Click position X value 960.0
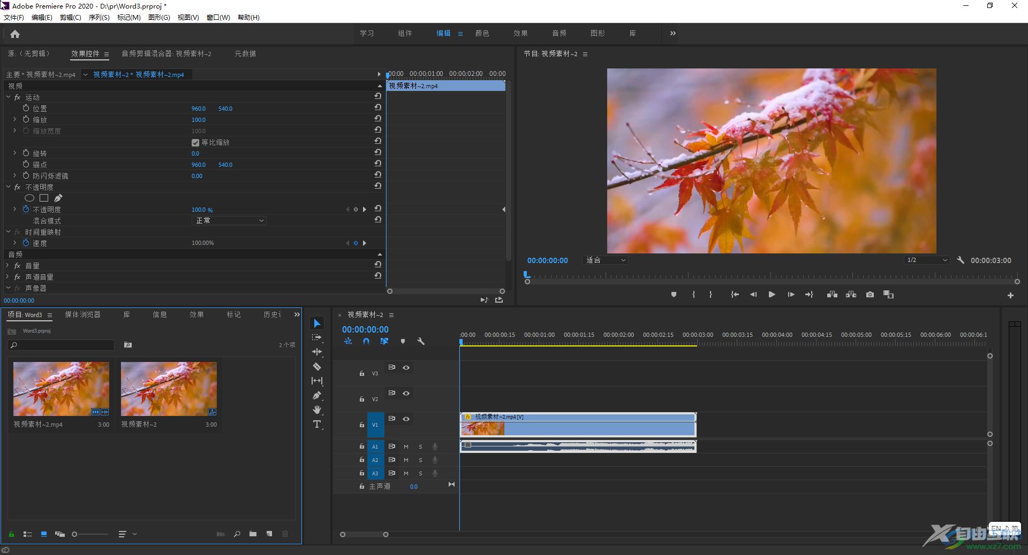This screenshot has width=1028, height=555. point(199,109)
